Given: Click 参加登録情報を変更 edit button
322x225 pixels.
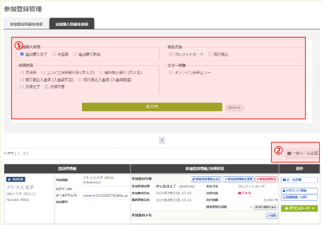Looking at the screenshot, I should 238,179.
